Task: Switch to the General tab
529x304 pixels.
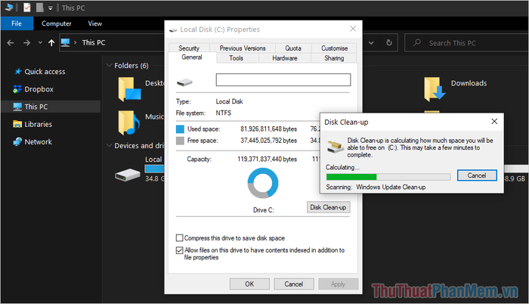Action: 192,57
